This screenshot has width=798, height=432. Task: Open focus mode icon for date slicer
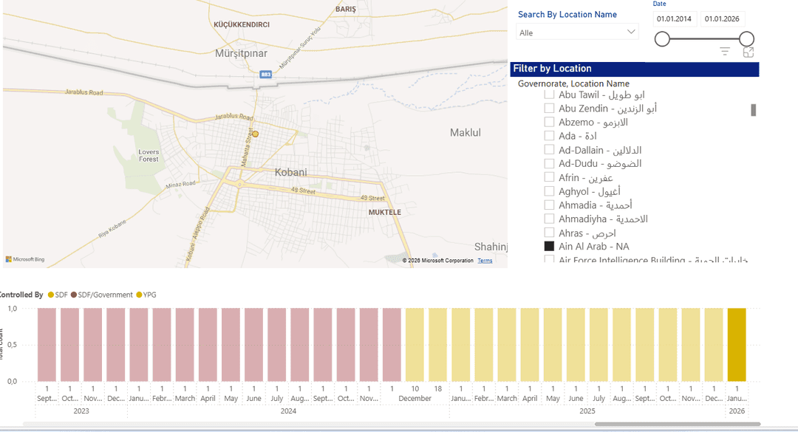(748, 52)
